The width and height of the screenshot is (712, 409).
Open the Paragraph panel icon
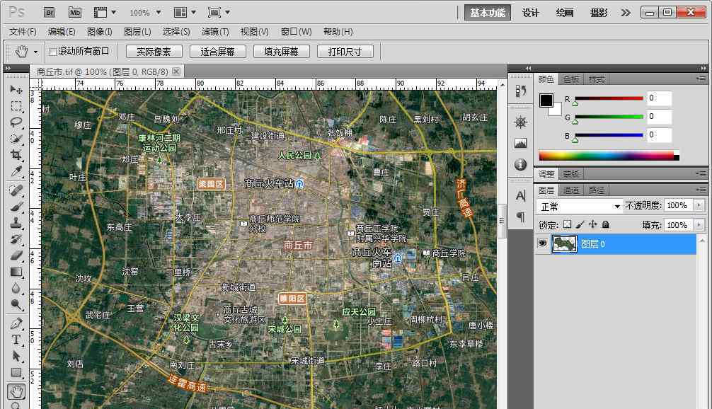[x=521, y=217]
